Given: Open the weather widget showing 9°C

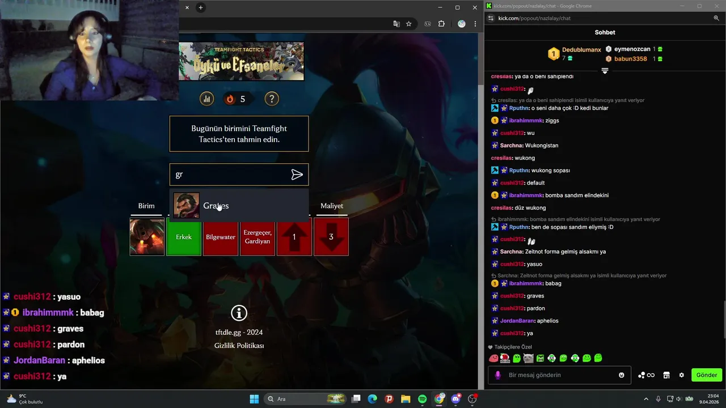Looking at the screenshot, I should coord(25,399).
